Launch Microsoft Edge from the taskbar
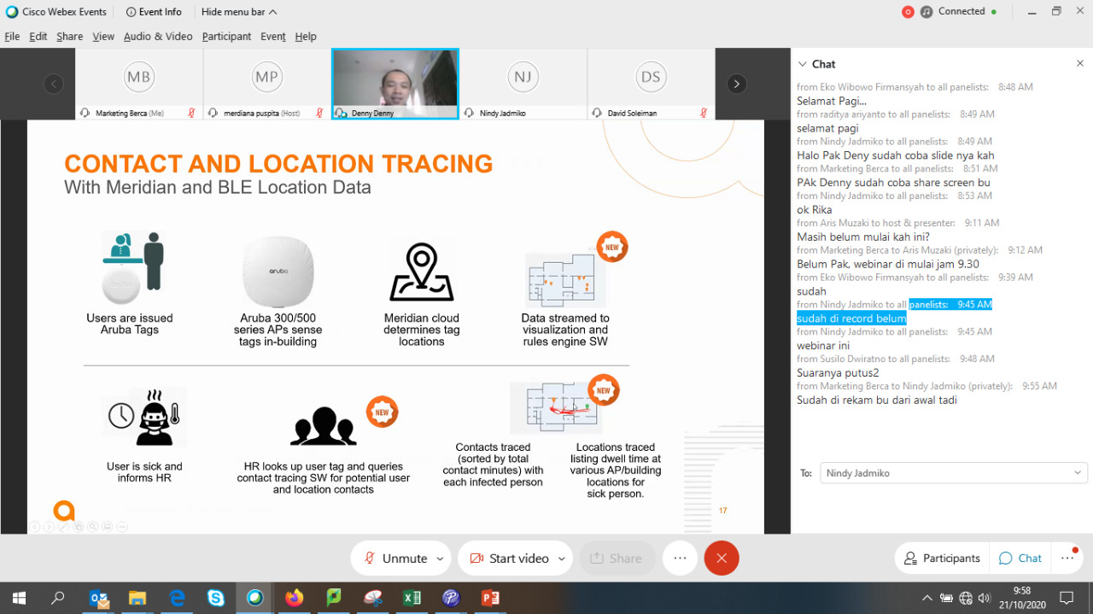The height and width of the screenshot is (614, 1093). click(177, 599)
